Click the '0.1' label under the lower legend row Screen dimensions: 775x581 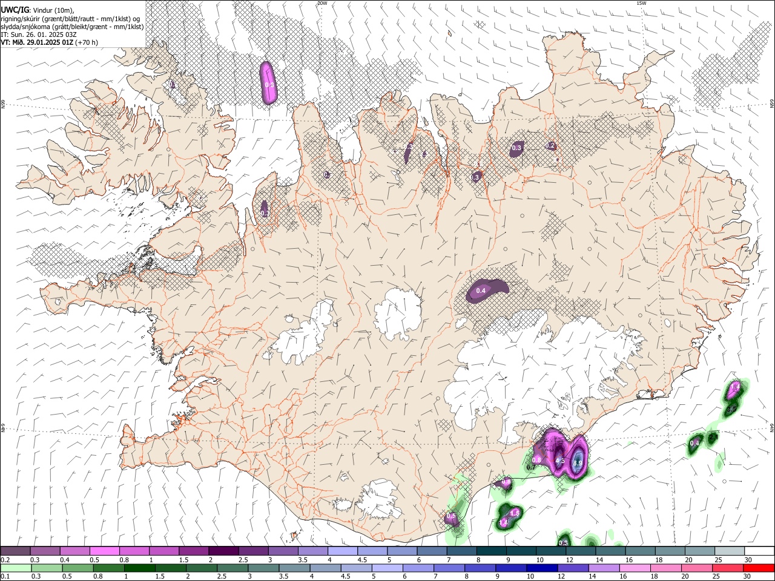5,576
